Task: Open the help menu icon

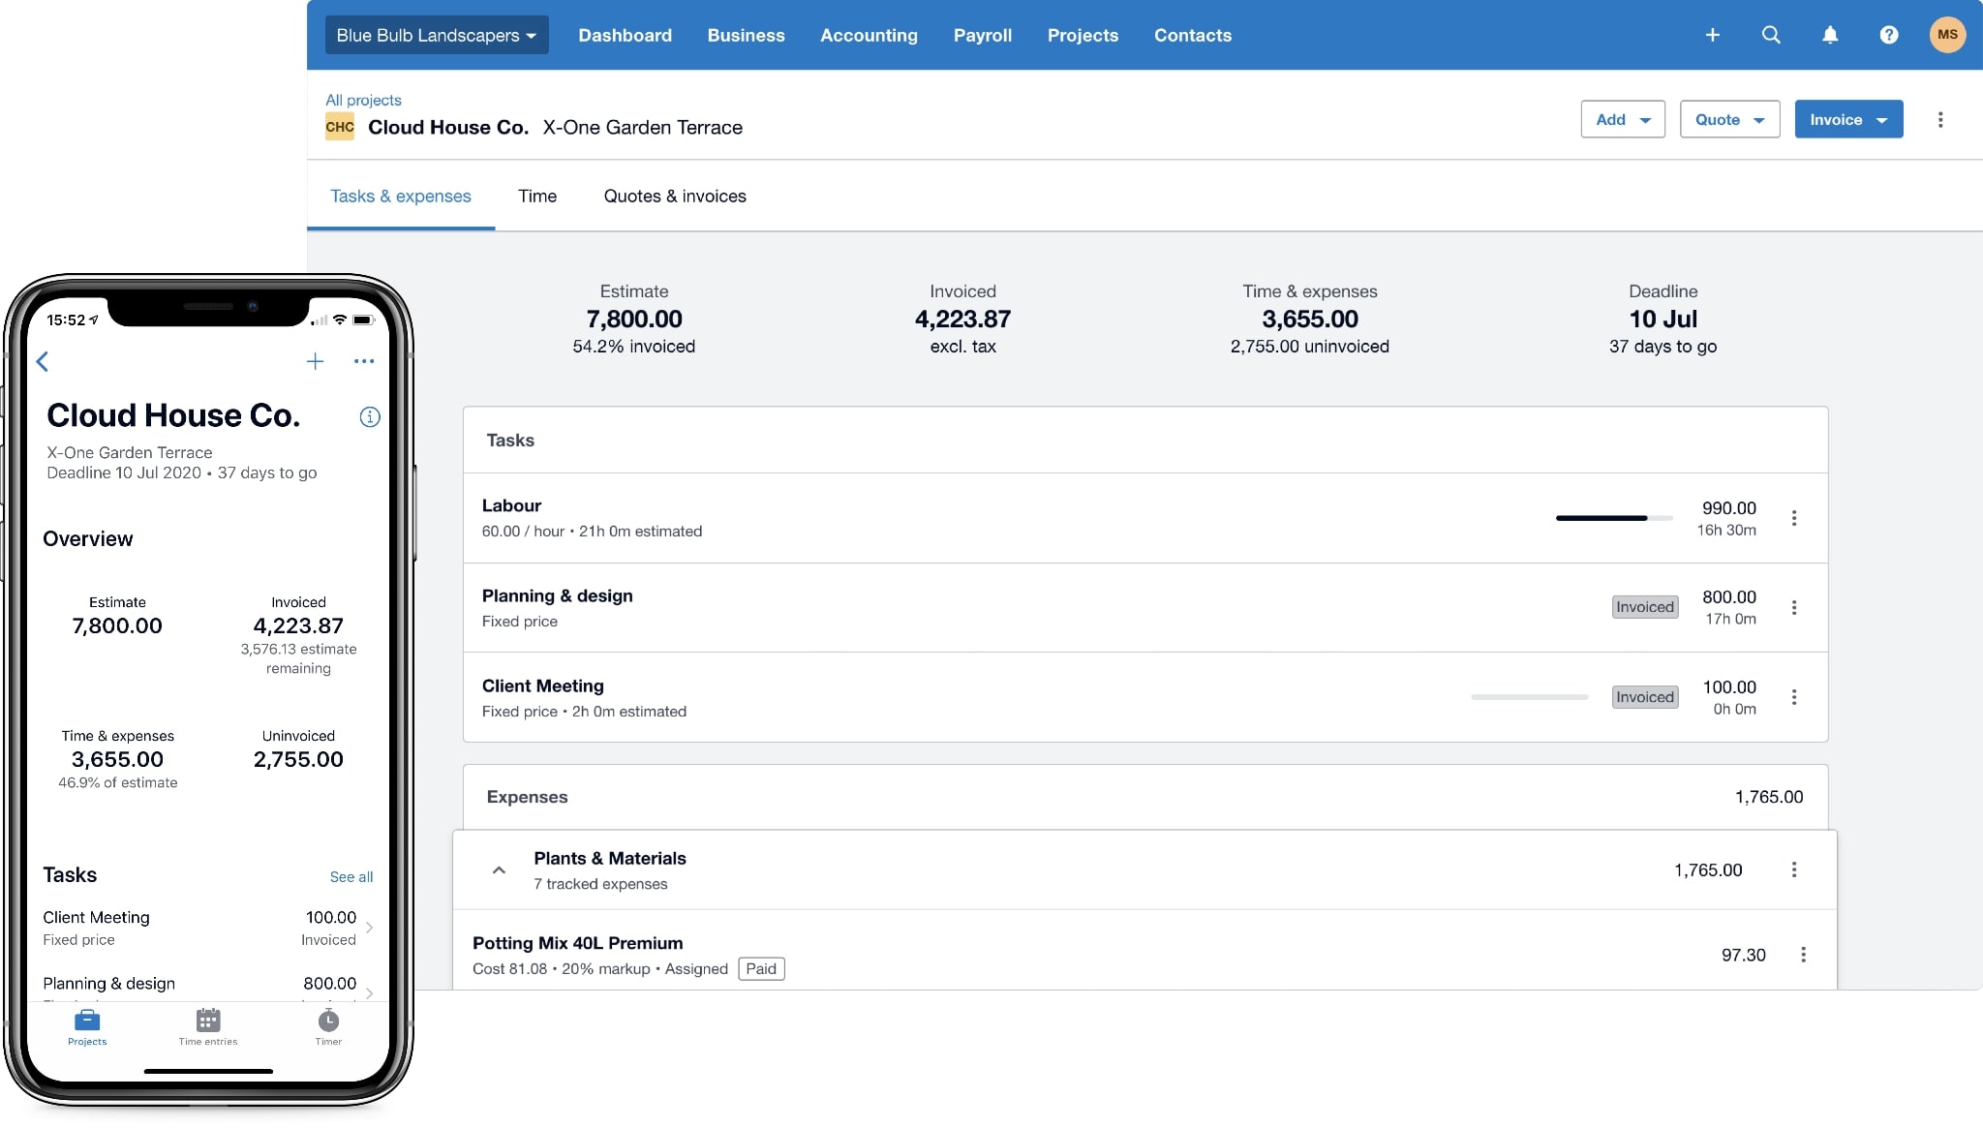Action: click(x=1887, y=35)
